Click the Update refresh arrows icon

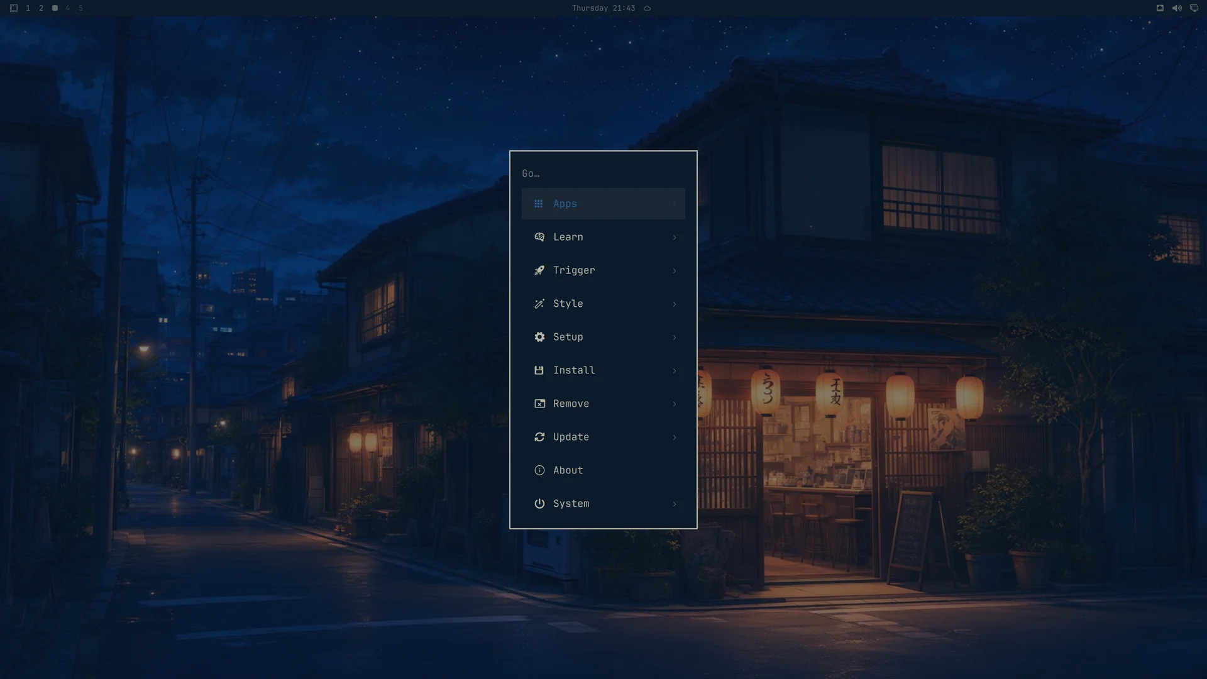click(539, 437)
